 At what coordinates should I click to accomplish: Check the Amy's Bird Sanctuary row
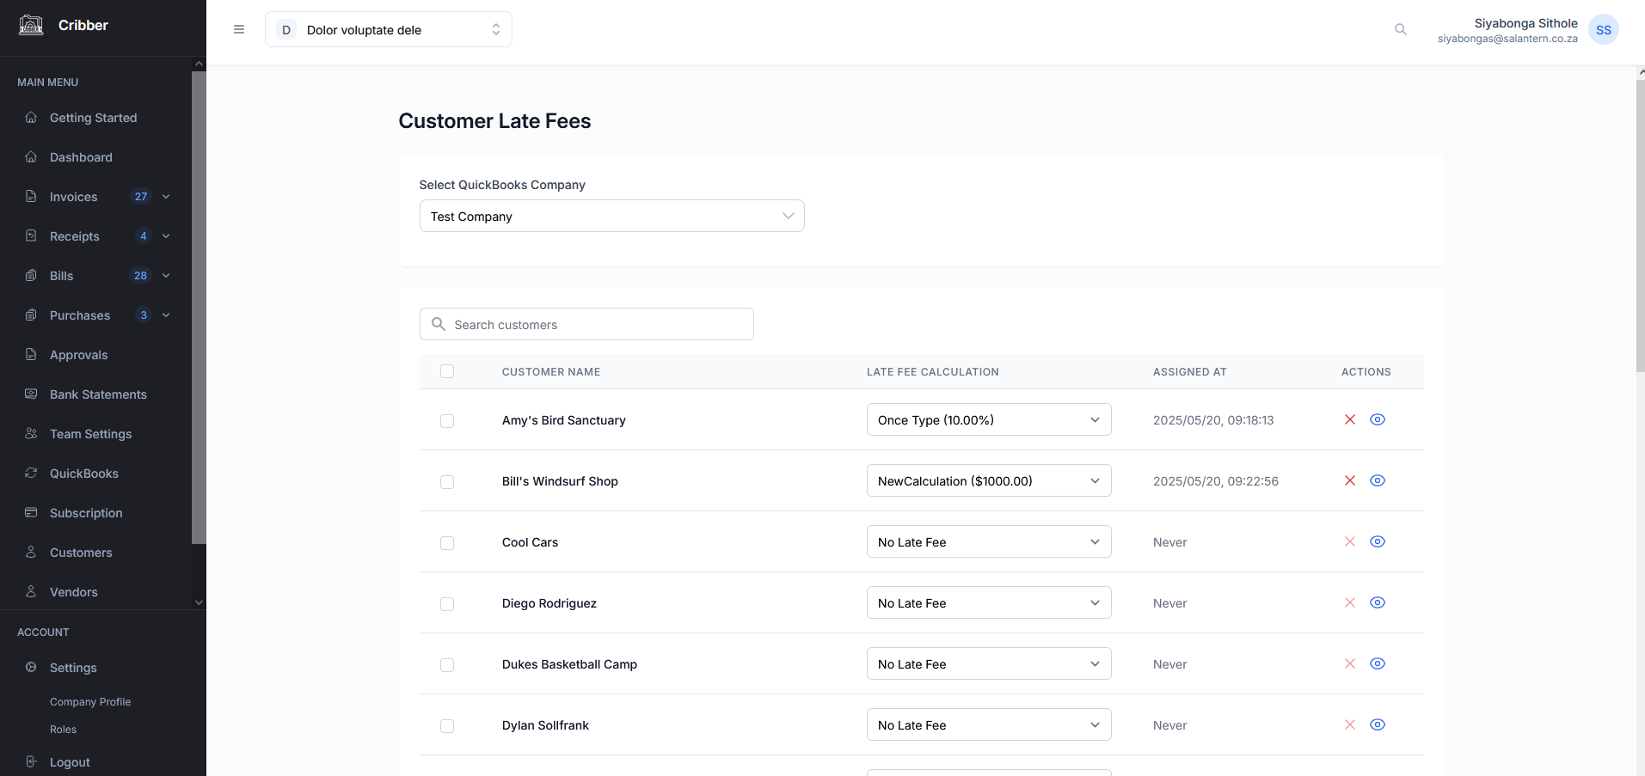(x=447, y=421)
